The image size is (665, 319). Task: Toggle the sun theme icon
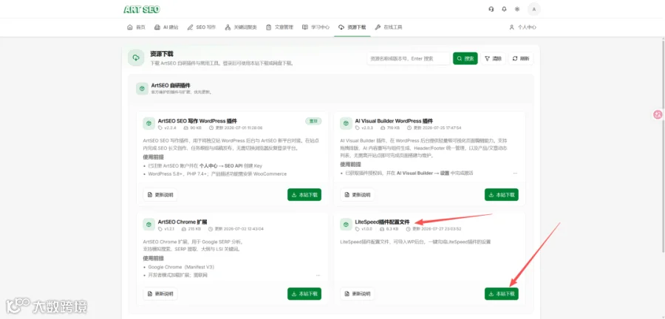point(517,9)
